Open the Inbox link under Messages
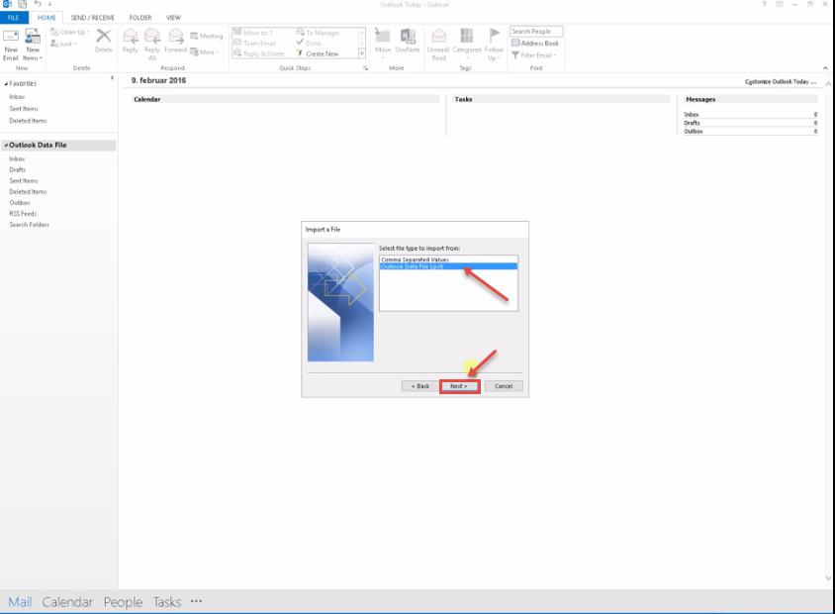 point(692,115)
